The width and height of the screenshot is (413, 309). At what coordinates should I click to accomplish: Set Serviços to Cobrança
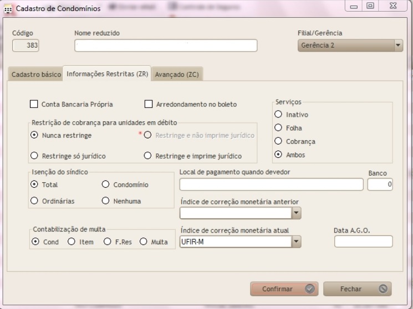[x=278, y=141]
